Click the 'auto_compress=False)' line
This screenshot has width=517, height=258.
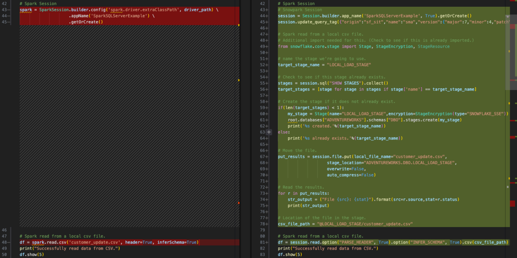[351, 175]
